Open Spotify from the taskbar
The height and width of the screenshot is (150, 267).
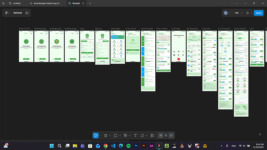click(129, 146)
